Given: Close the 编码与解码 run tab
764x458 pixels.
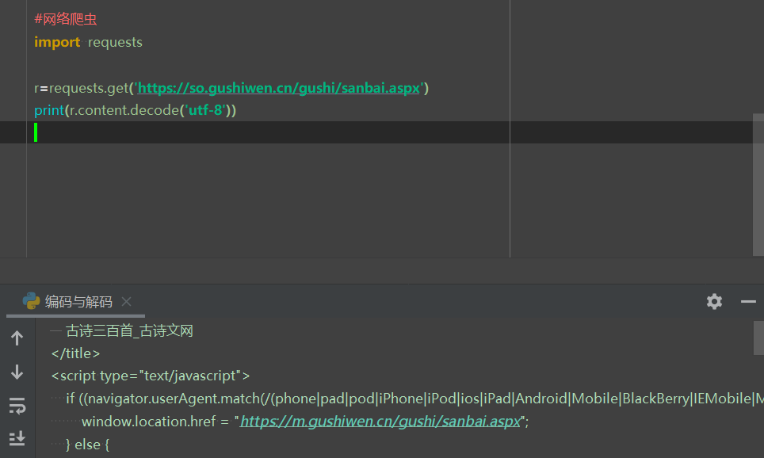Looking at the screenshot, I should 127,302.
